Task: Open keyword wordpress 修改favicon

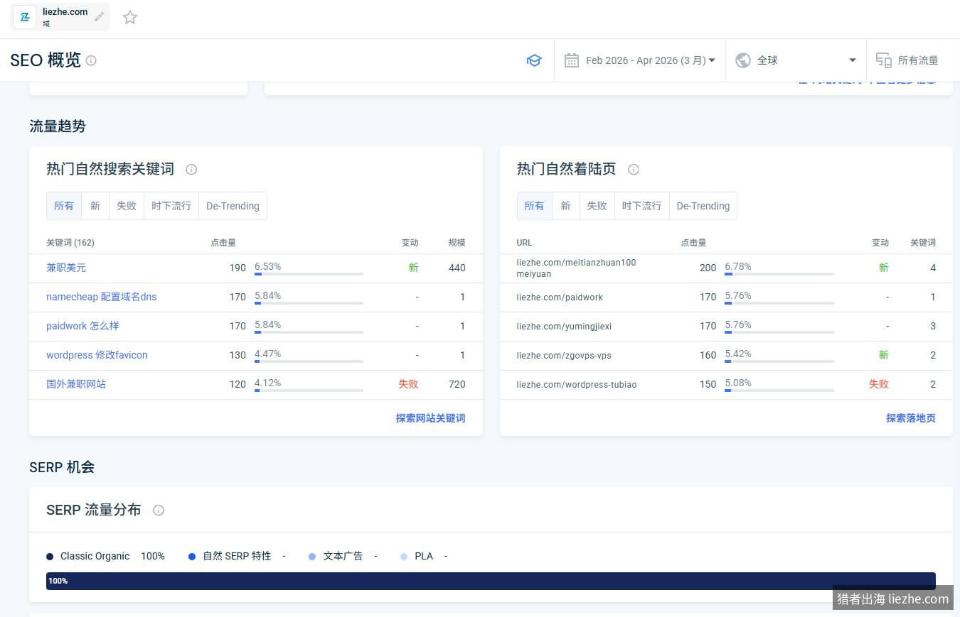Action: coord(97,355)
